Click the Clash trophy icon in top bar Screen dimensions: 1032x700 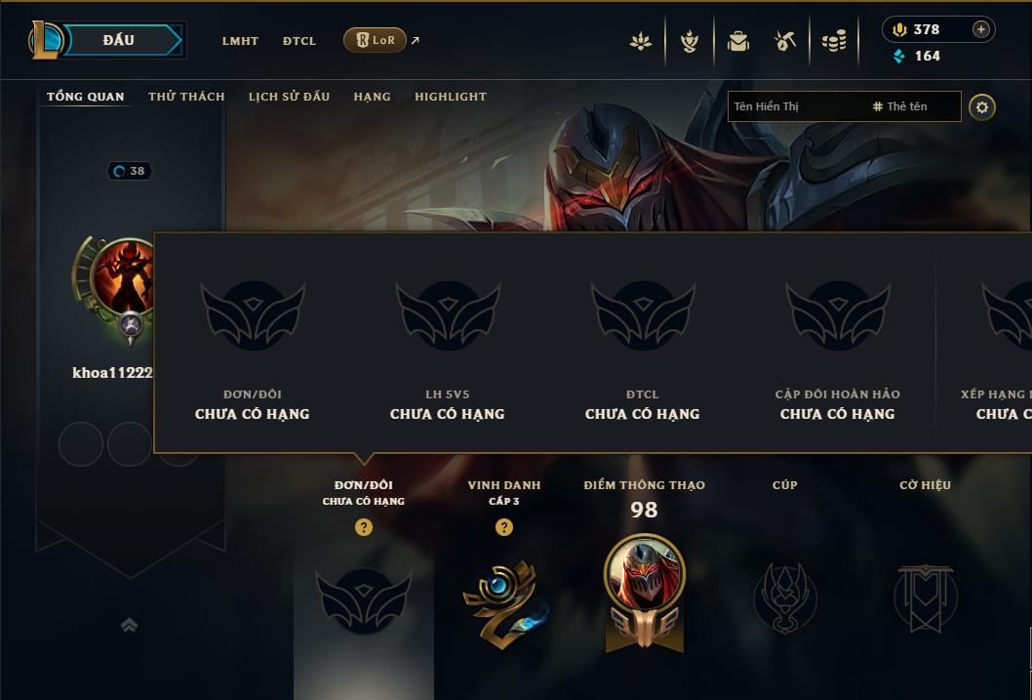[x=689, y=41]
